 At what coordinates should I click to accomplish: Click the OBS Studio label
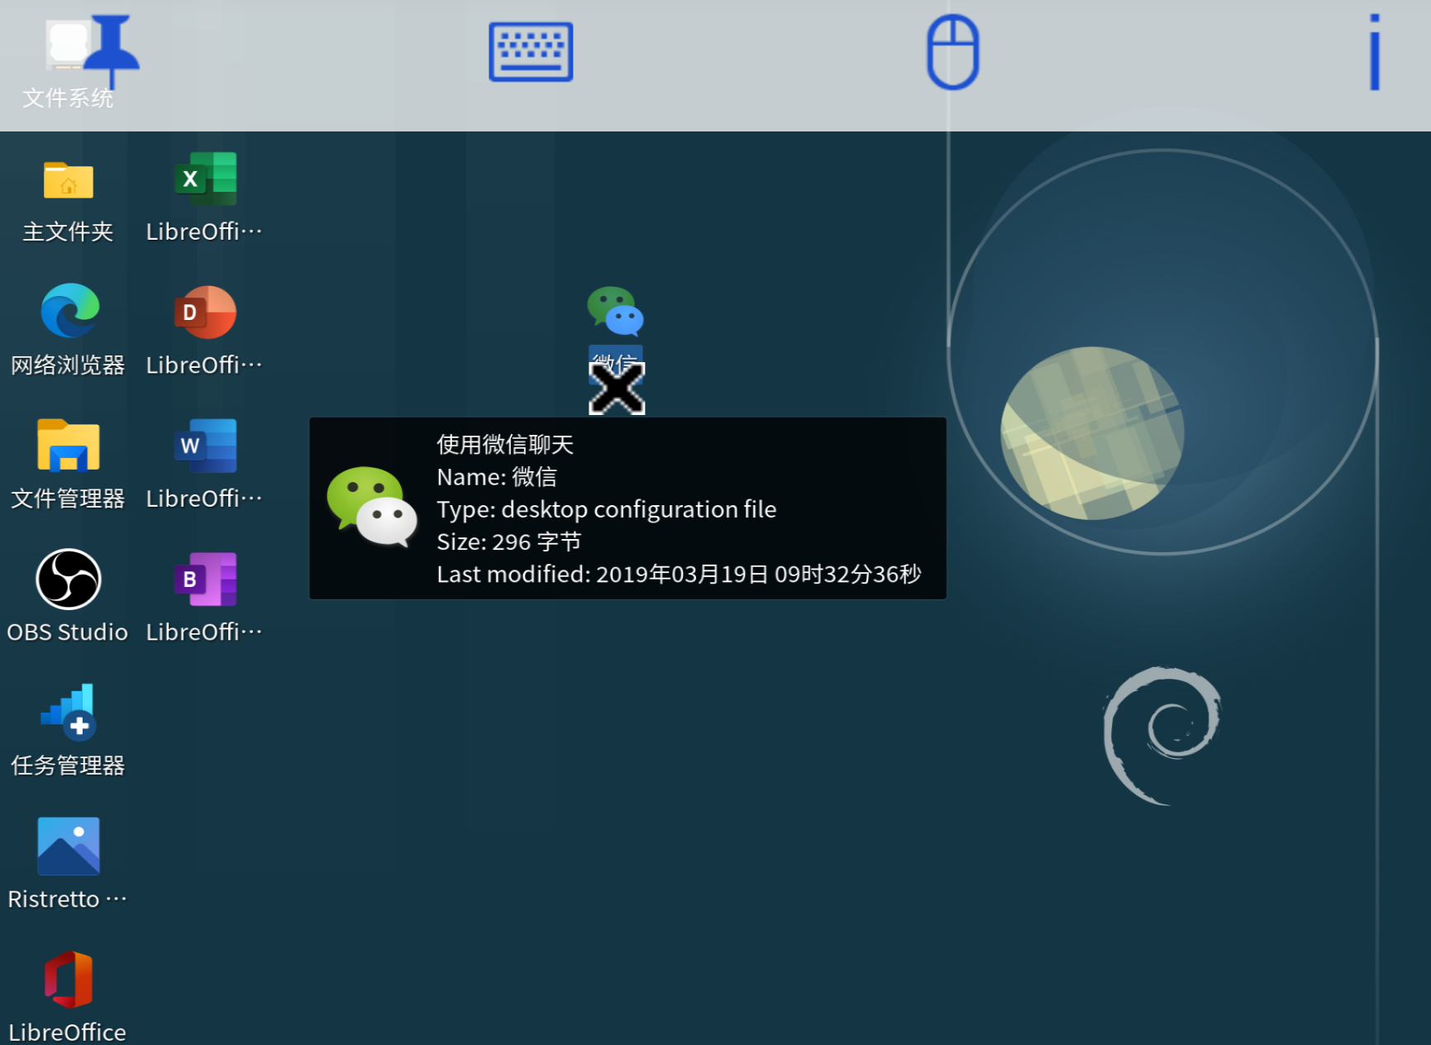pos(68,632)
